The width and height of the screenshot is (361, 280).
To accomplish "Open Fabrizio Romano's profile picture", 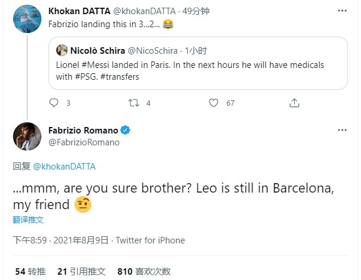I will point(26,136).
